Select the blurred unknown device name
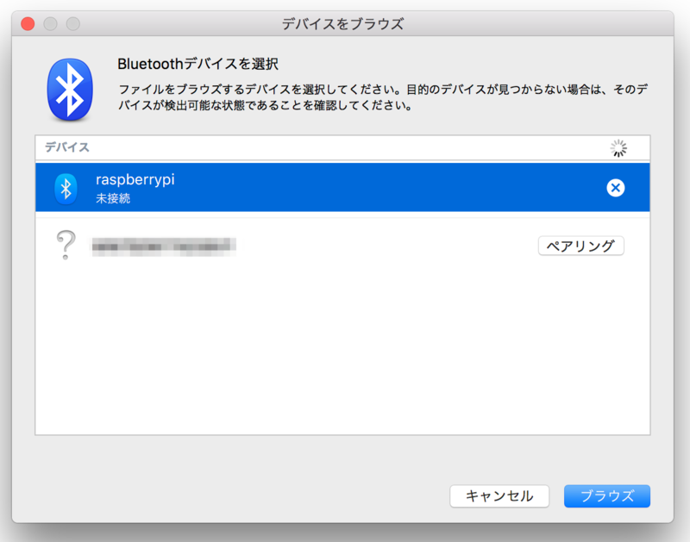Viewport: 690px width, 542px height. (x=164, y=246)
